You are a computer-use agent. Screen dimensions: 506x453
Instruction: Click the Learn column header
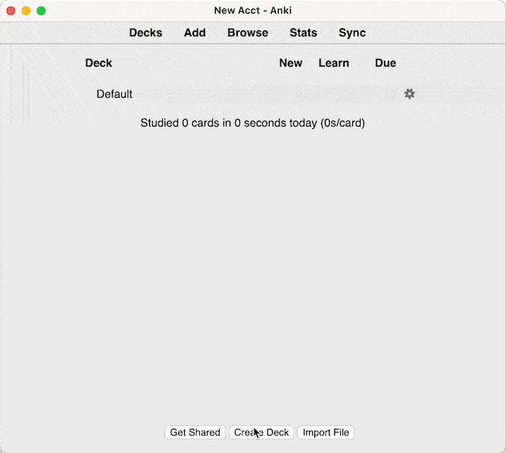[334, 63]
